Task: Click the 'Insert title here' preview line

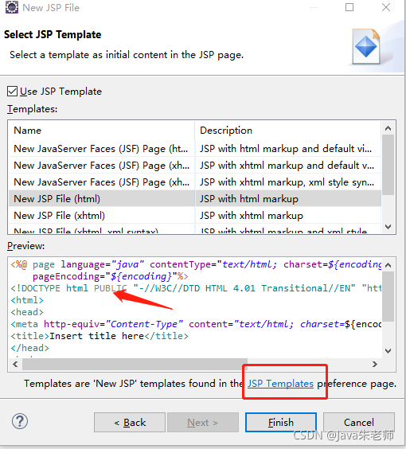Action: point(100,336)
